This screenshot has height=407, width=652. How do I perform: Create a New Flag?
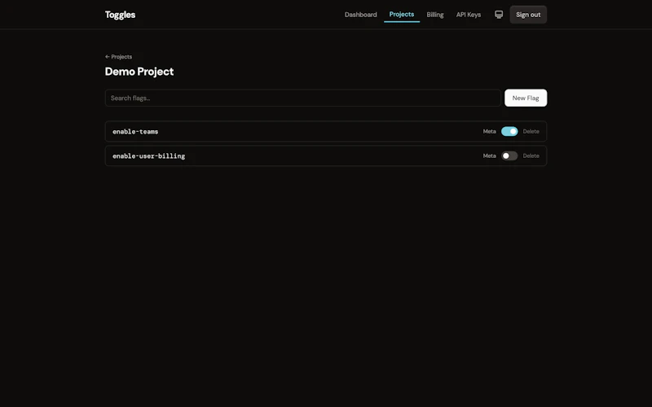(526, 98)
